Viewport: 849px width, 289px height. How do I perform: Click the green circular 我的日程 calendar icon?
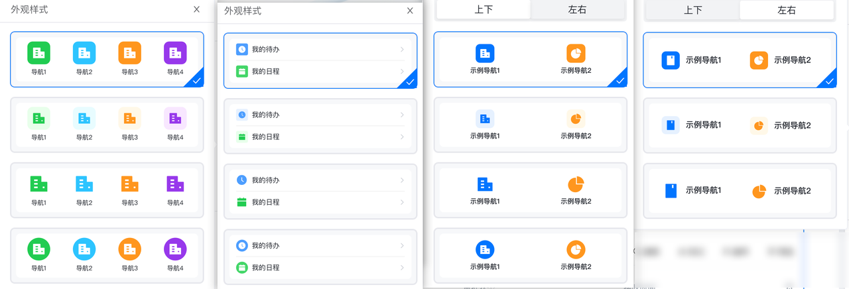[x=242, y=267]
